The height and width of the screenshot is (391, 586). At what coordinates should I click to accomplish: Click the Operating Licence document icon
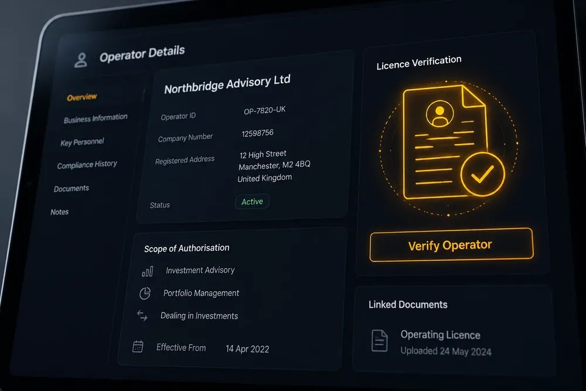[x=379, y=341]
